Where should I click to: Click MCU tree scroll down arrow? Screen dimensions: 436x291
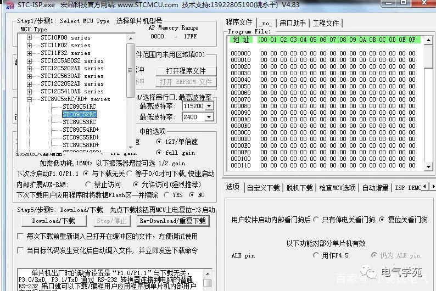131,148
